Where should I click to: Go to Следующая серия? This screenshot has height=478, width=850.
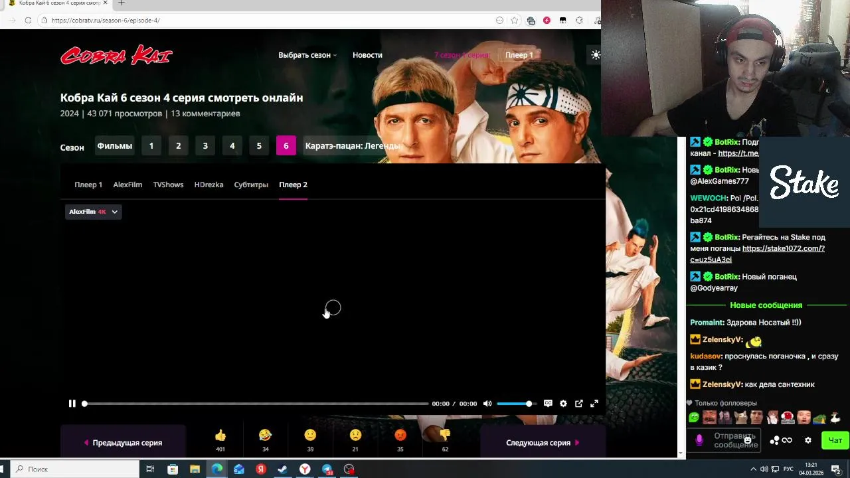coord(543,443)
